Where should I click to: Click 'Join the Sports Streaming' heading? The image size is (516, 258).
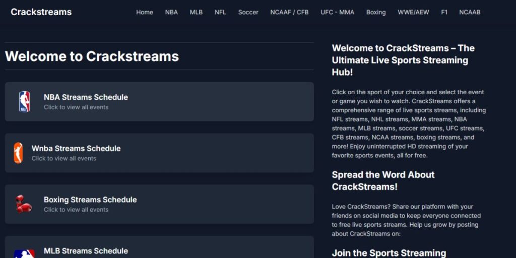point(389,253)
